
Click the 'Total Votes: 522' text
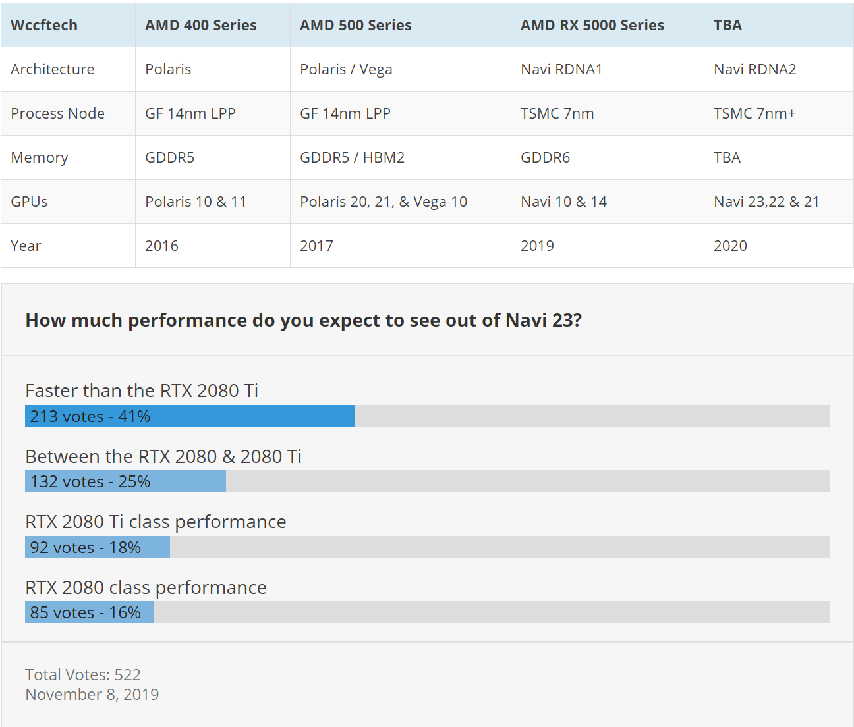click(x=83, y=674)
